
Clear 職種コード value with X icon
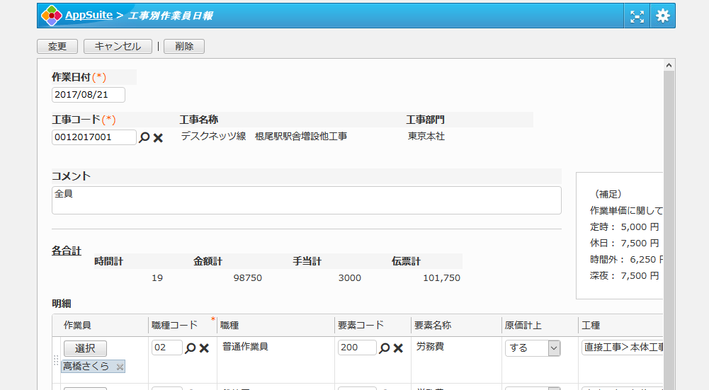pos(204,348)
